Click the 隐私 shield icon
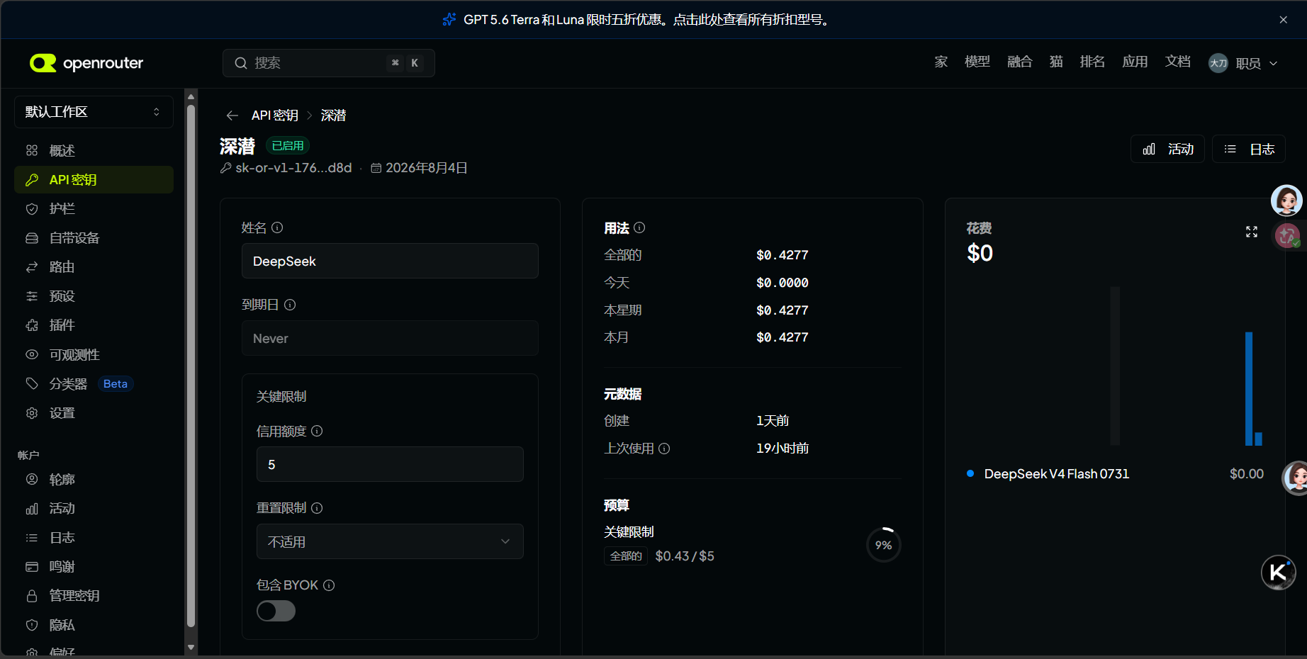 click(x=32, y=625)
